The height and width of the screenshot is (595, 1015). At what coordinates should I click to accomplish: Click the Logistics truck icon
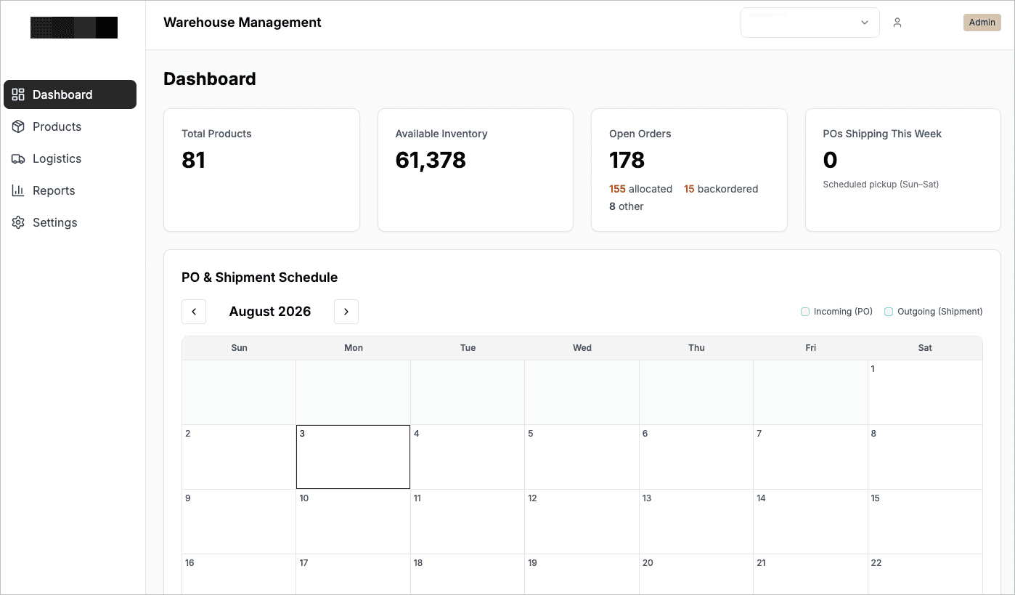19,158
